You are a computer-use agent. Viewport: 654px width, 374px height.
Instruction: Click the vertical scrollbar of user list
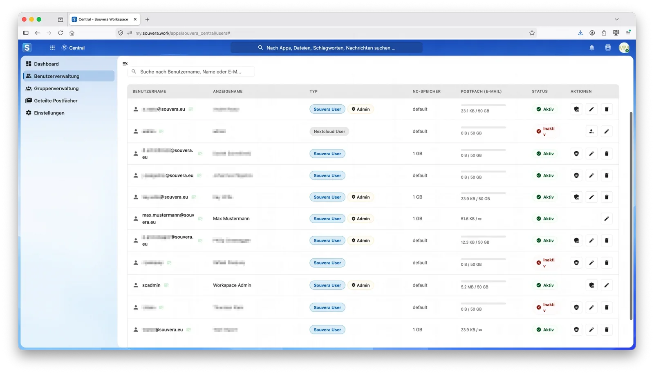(631, 216)
